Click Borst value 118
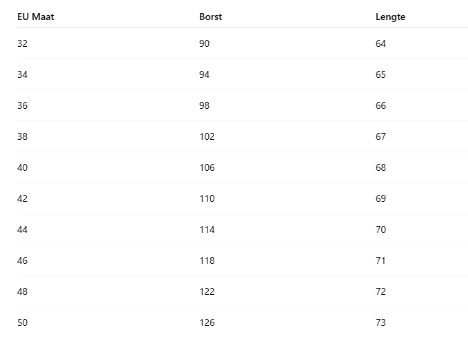Viewport: 468px width, 350px height. 207,261
